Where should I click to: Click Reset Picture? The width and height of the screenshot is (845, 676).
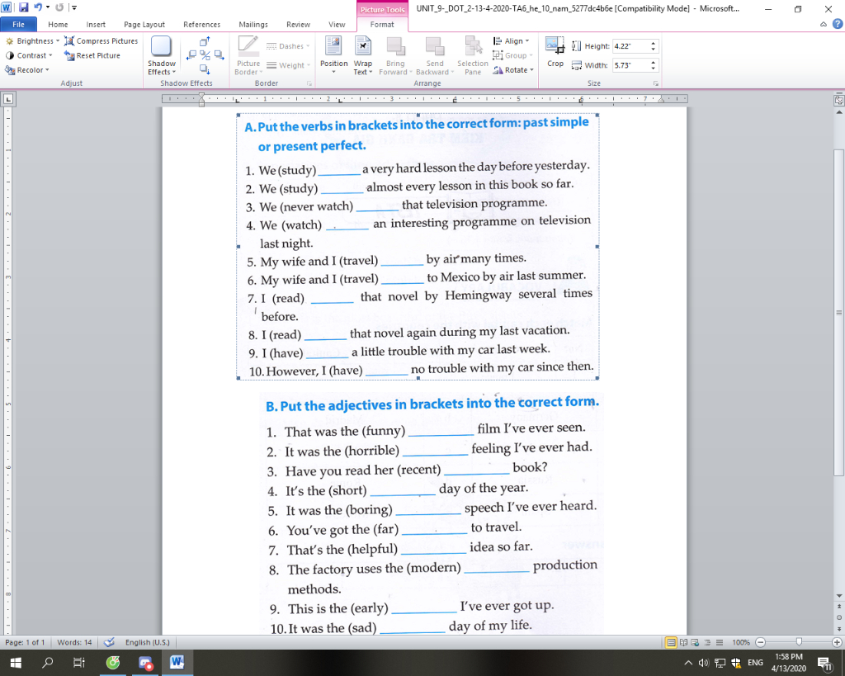tap(92, 55)
